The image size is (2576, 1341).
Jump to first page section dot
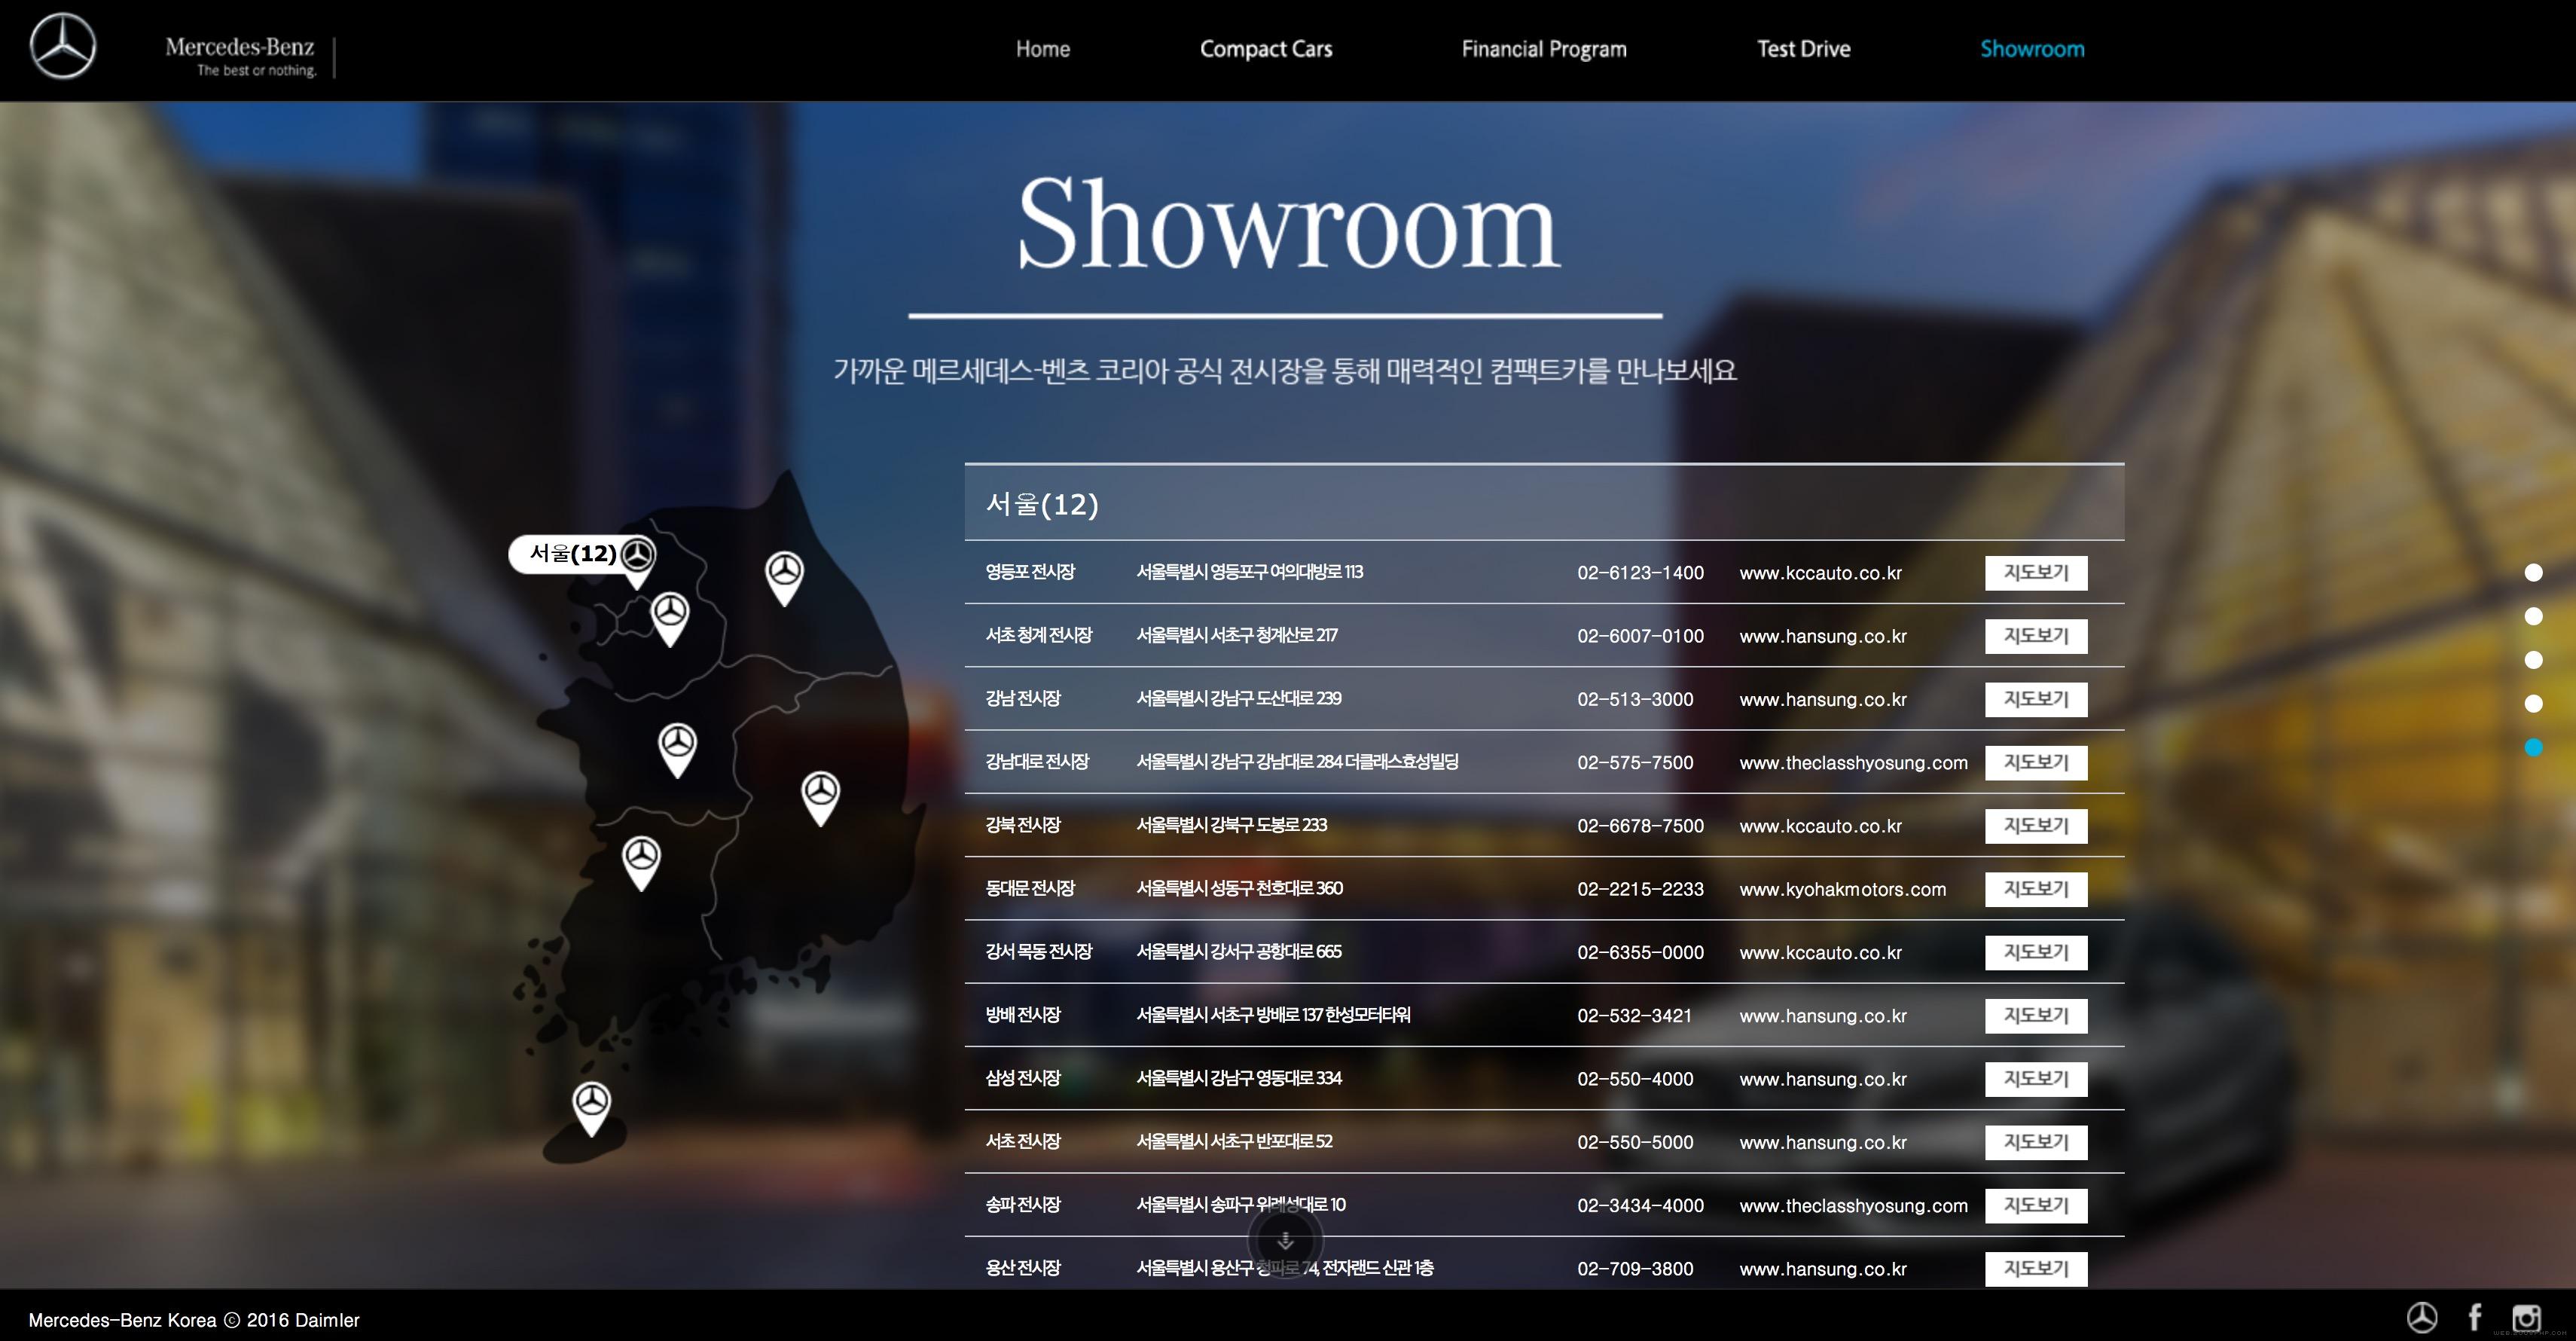pyautogui.click(x=2533, y=573)
